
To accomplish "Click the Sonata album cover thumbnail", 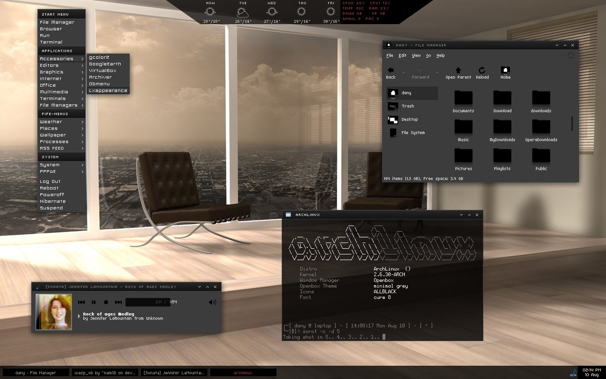I will [54, 312].
